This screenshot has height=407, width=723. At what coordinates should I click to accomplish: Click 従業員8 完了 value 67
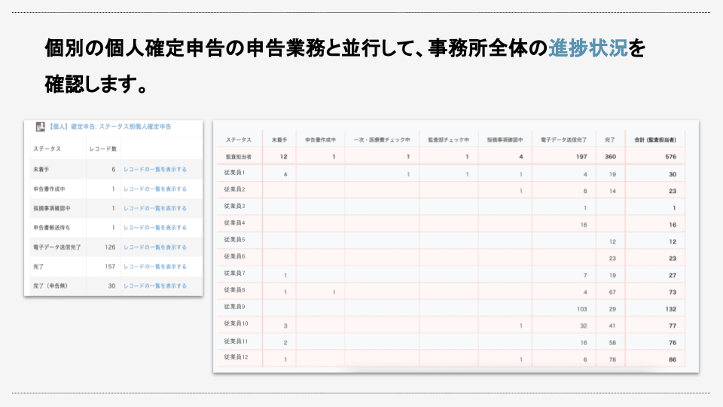coord(612,292)
